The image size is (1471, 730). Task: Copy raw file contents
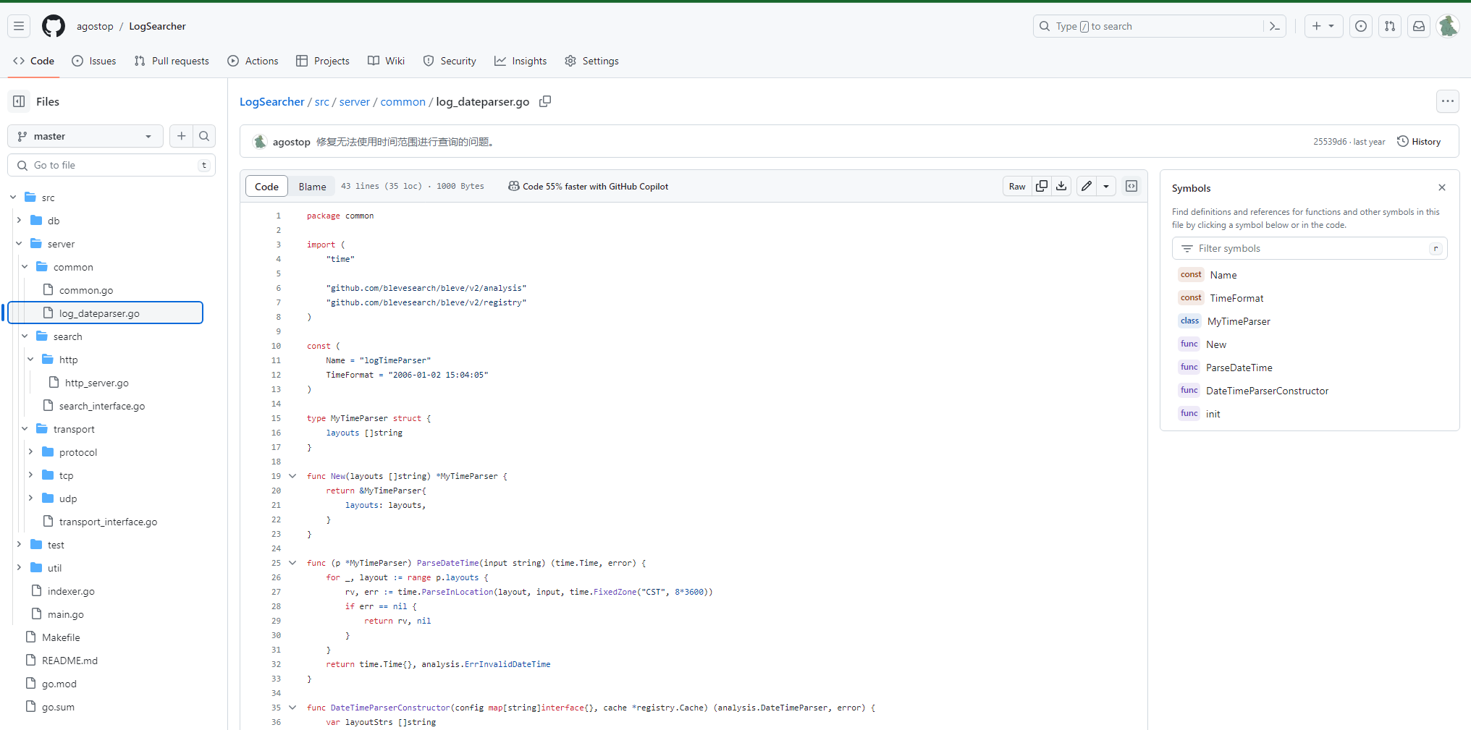click(x=1041, y=186)
